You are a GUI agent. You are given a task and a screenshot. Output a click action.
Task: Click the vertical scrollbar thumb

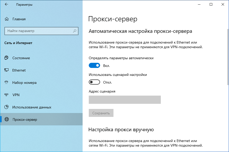click(x=228, y=57)
